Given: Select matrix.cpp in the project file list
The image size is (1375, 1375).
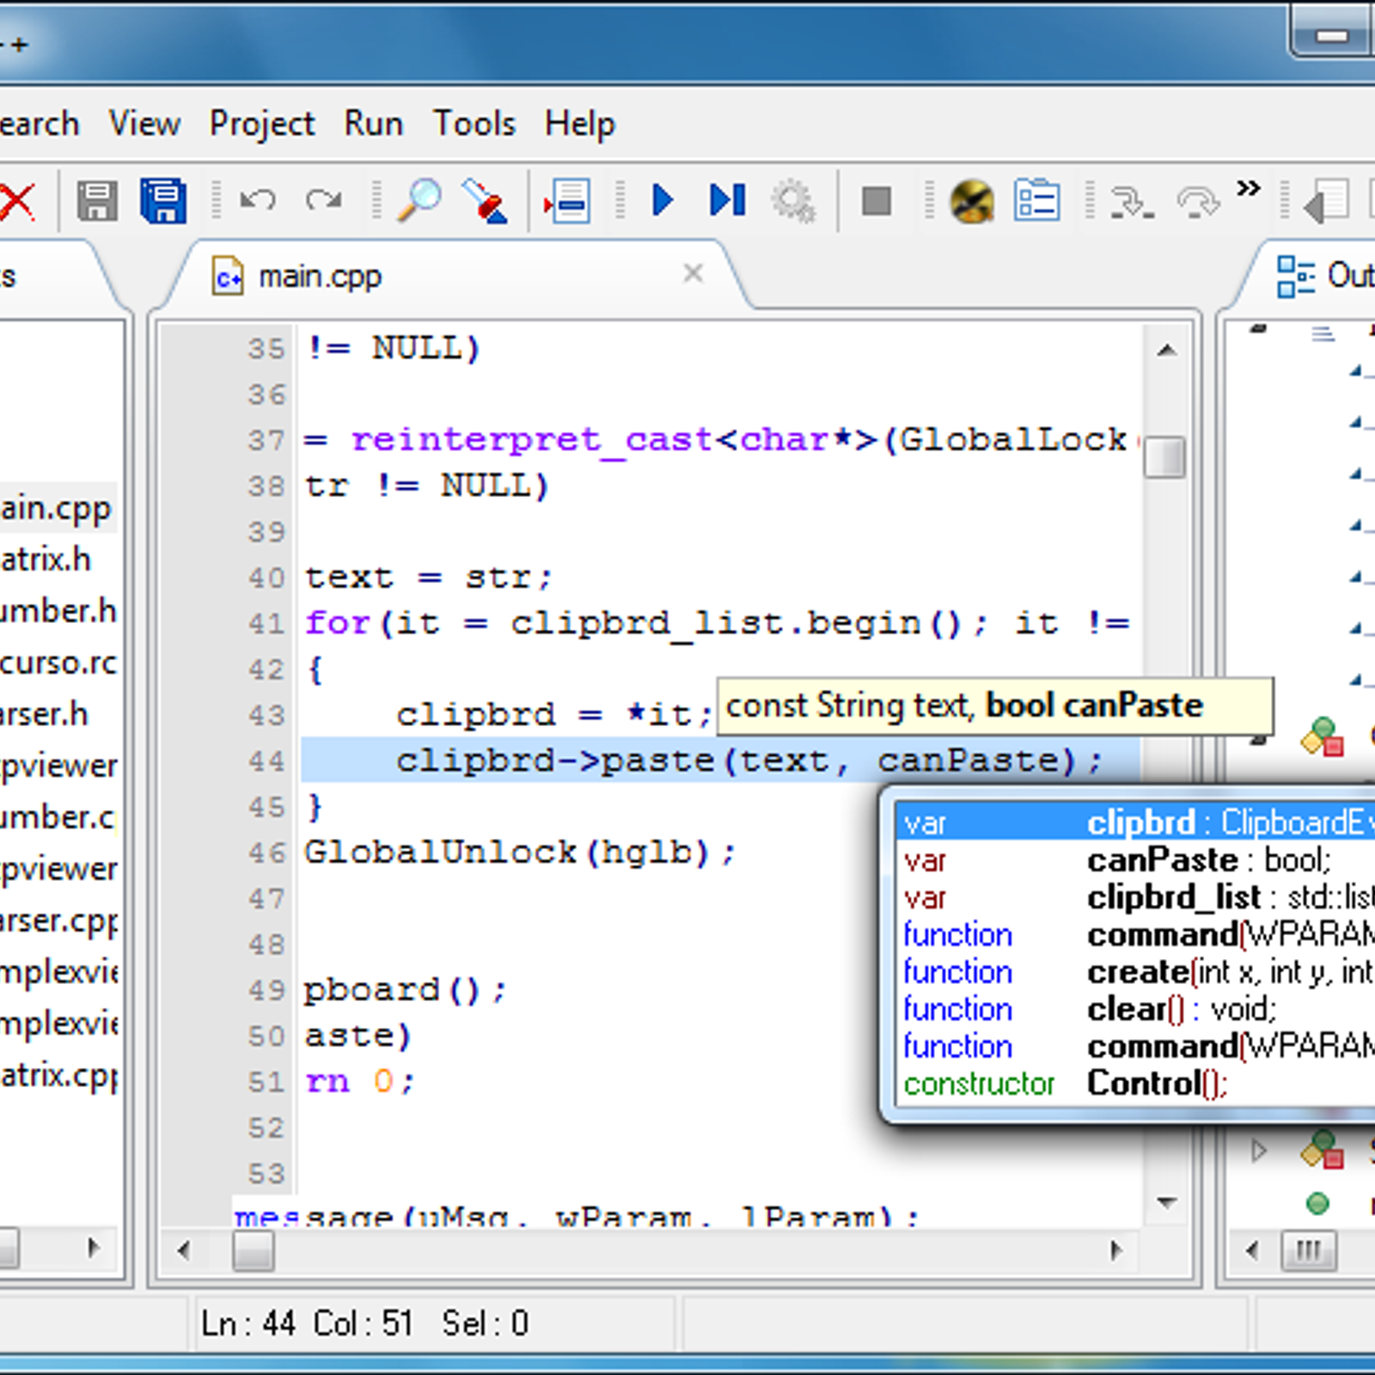Looking at the screenshot, I should (x=58, y=1075).
